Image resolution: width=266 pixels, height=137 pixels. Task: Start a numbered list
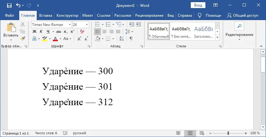click(x=108, y=24)
